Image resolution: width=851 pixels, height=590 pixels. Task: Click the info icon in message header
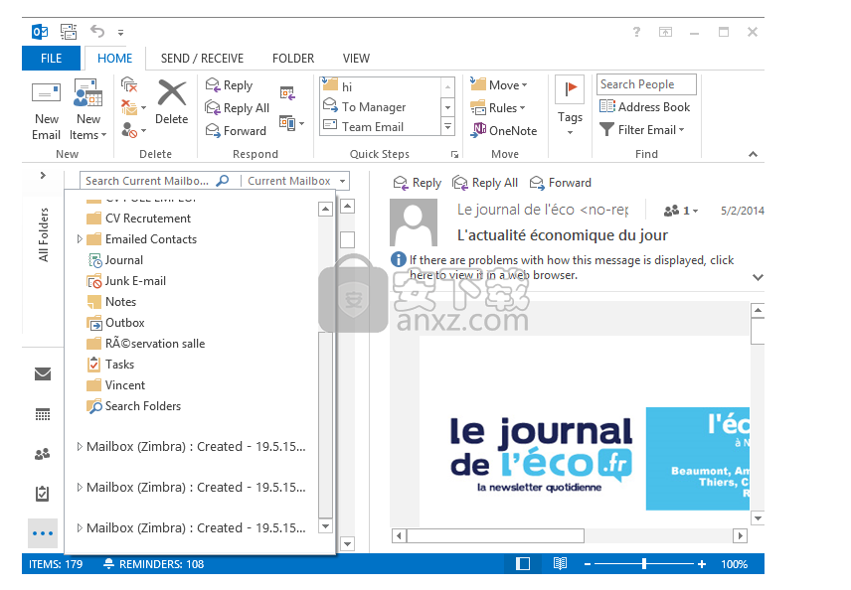tap(399, 260)
